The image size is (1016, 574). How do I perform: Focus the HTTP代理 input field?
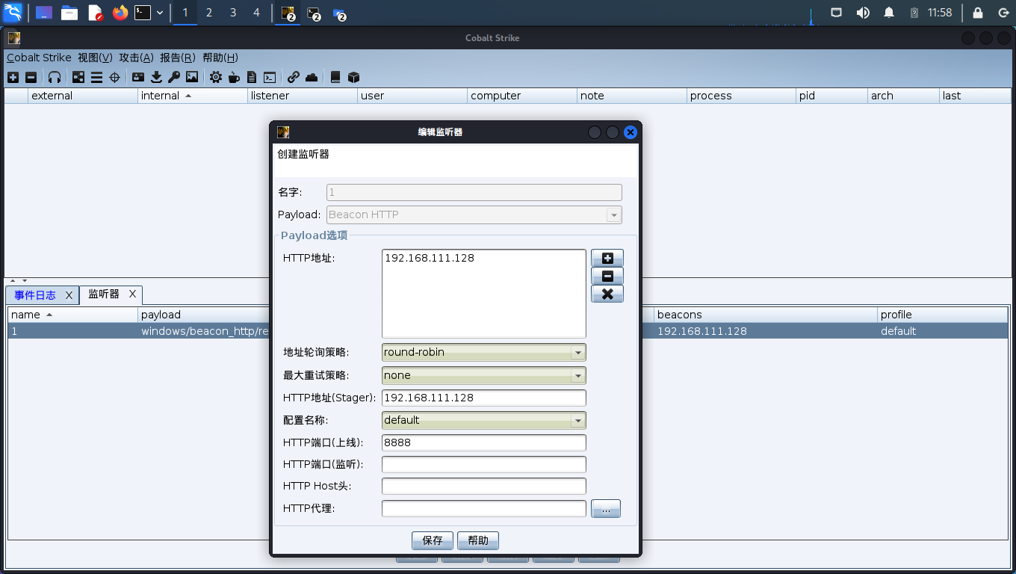[484, 509]
